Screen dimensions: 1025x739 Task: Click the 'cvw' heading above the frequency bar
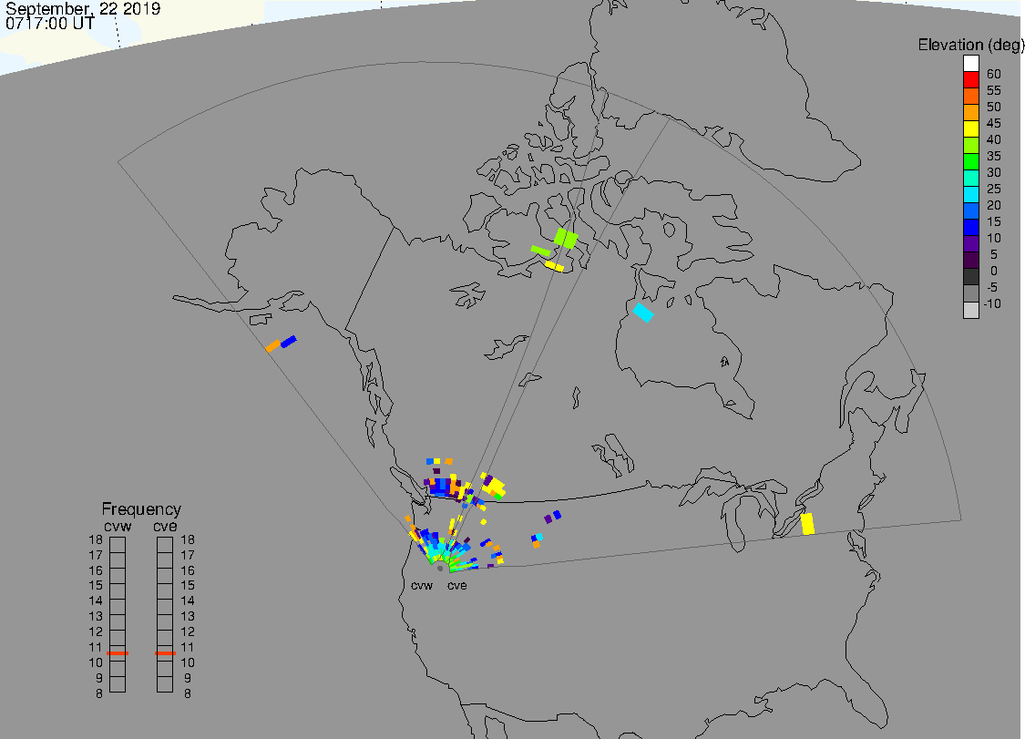point(118,527)
